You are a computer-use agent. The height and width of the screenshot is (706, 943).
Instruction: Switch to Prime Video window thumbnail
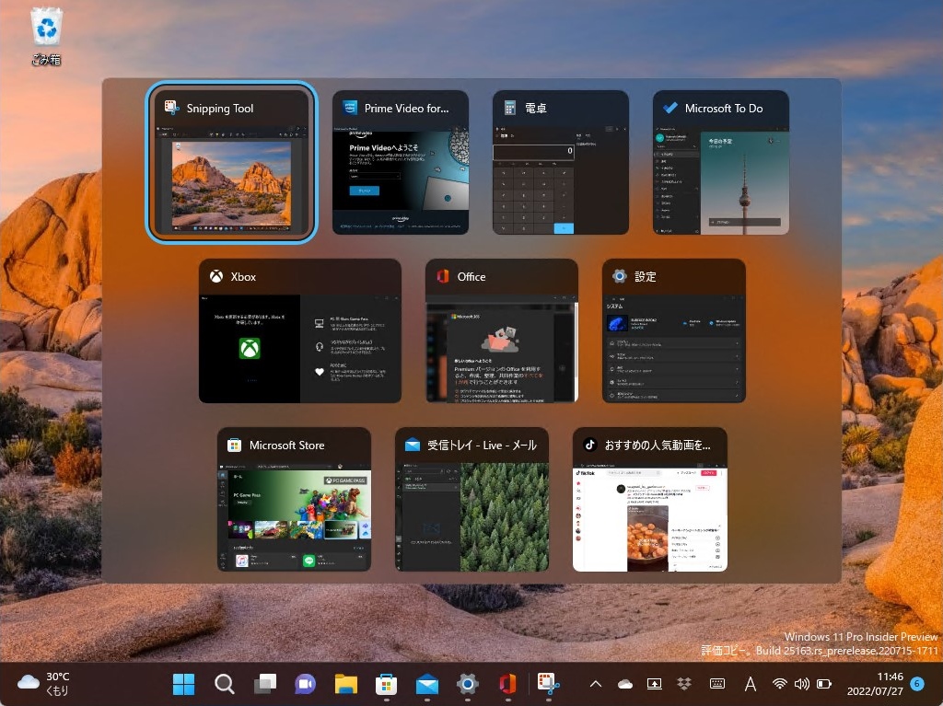tap(400, 162)
